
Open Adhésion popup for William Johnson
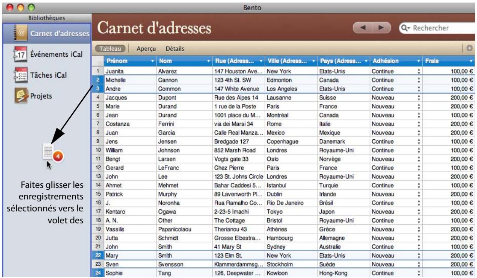click(418, 150)
